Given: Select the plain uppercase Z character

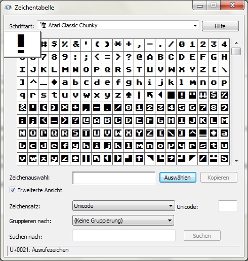Looking at the screenshot, I should (x=203, y=70).
